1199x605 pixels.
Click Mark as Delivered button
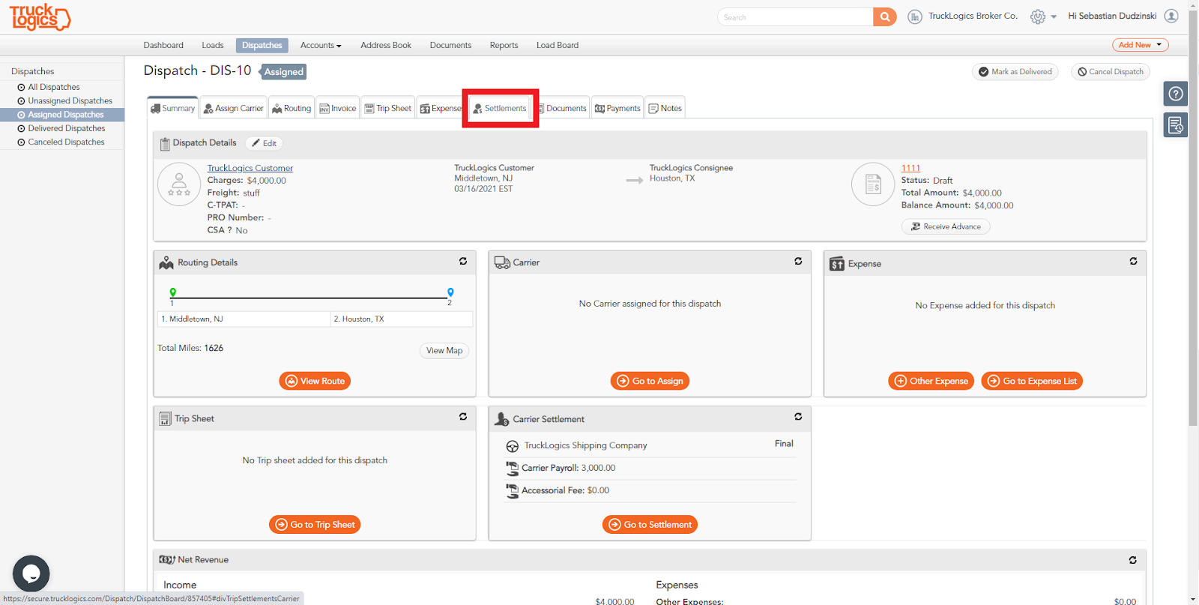click(1015, 72)
